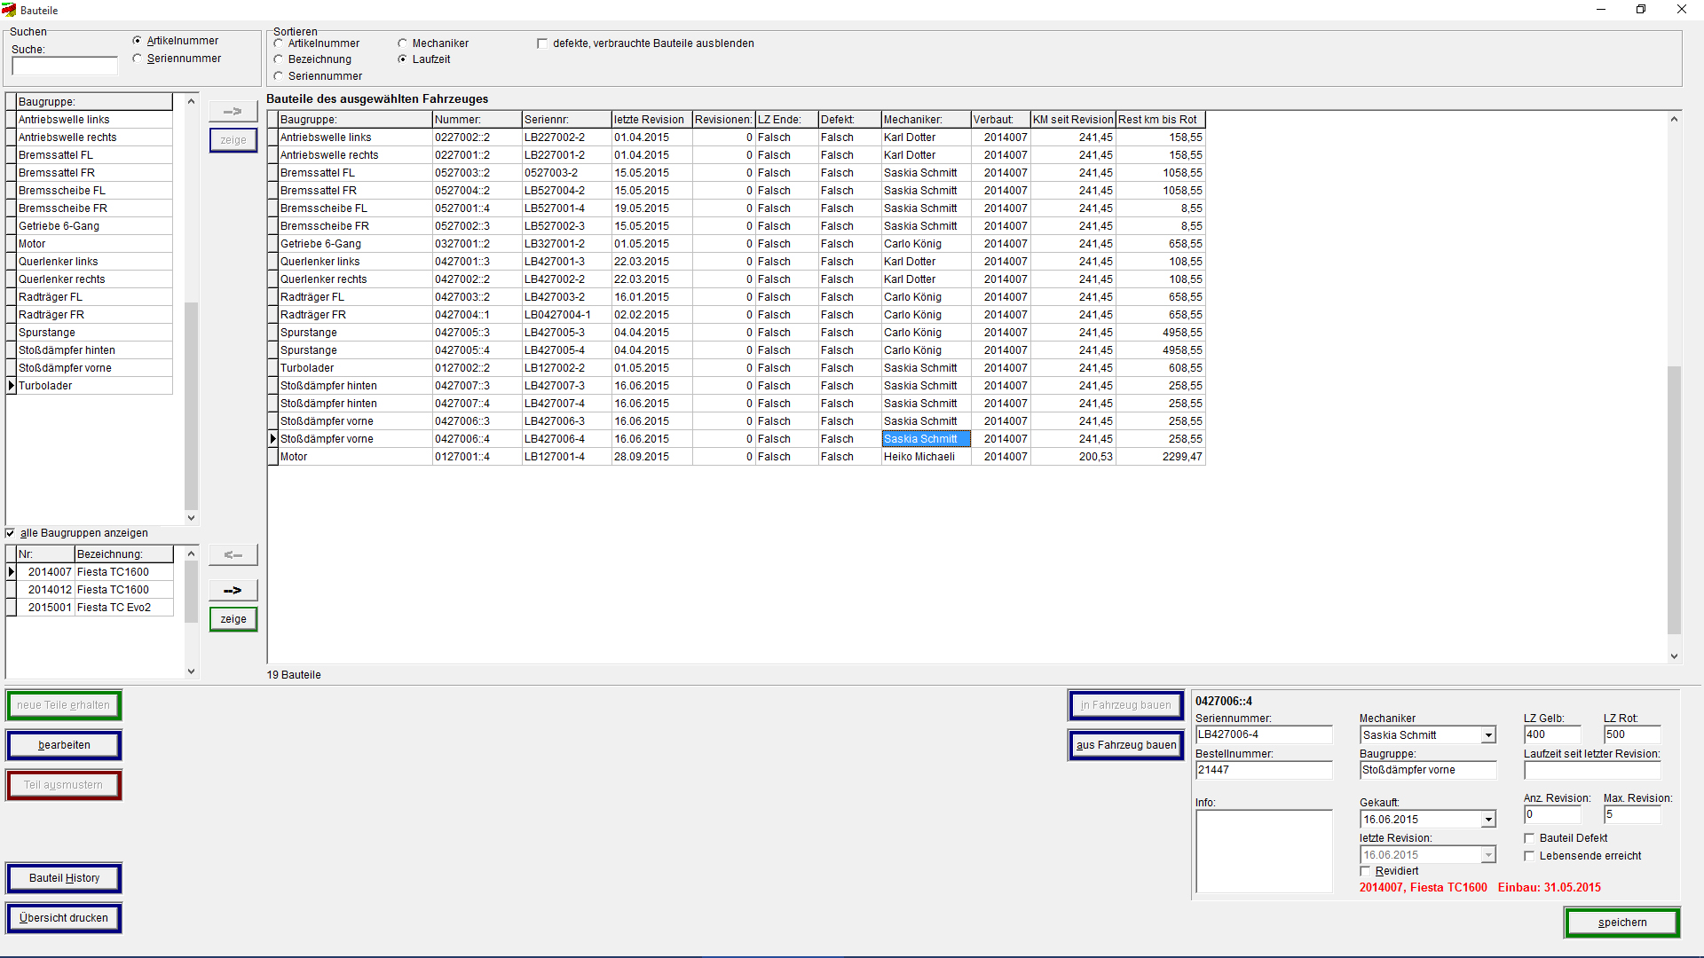The image size is (1704, 958).
Task: Click in the LZ Rot field
Action: point(1631,734)
